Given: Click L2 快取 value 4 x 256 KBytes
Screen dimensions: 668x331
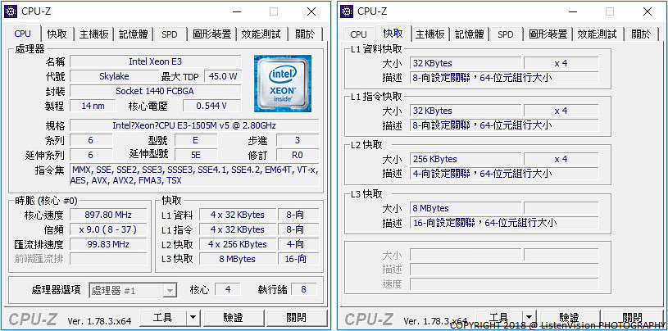Looking at the screenshot, I should pos(239,244).
